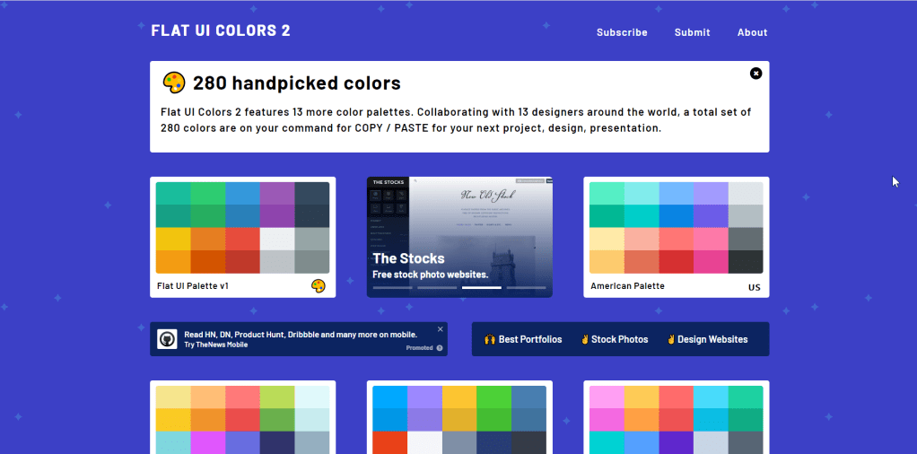
Task: Click The Stocks promotional card
Action: (x=459, y=238)
